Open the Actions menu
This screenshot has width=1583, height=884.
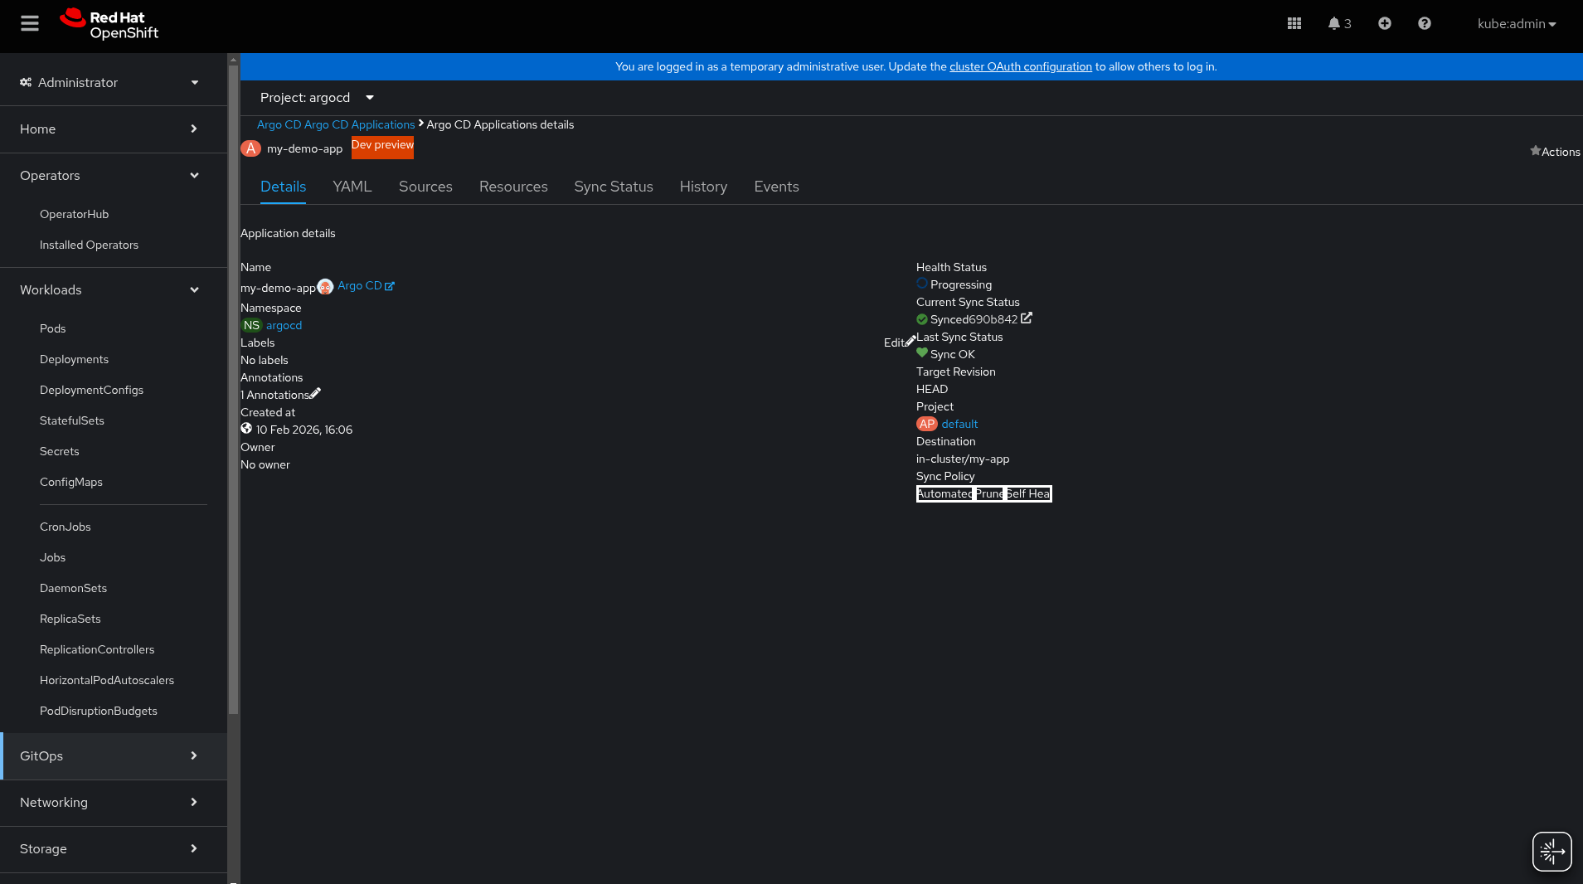pyautogui.click(x=1561, y=152)
